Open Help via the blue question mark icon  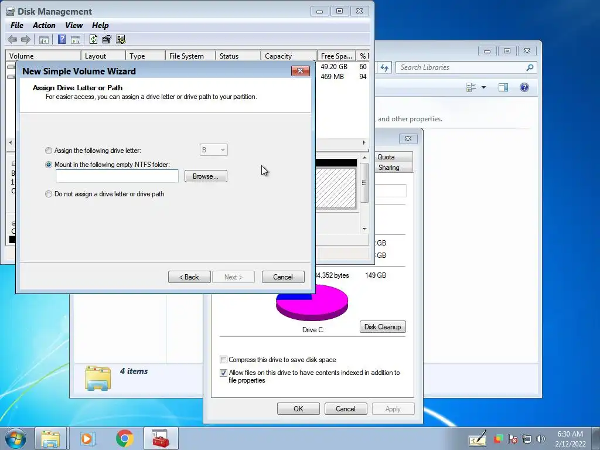tap(62, 39)
